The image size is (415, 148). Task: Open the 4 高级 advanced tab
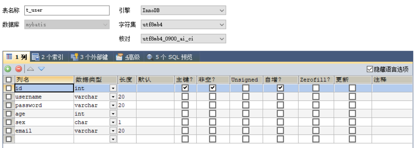coord(128,57)
